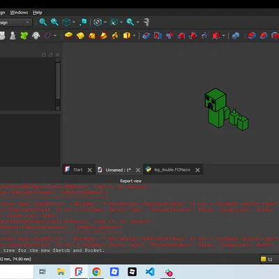Image resolution: width=279 pixels, height=279 pixels.
Task: Open Task View on the taskbar
Action: pyautogui.click(x=43, y=271)
